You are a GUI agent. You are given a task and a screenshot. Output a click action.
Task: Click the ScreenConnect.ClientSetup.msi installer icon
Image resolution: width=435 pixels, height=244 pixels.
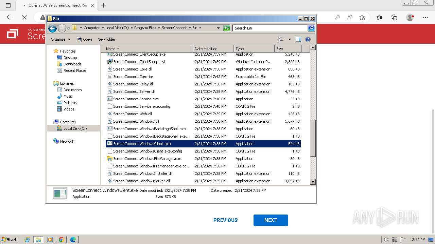(109, 62)
